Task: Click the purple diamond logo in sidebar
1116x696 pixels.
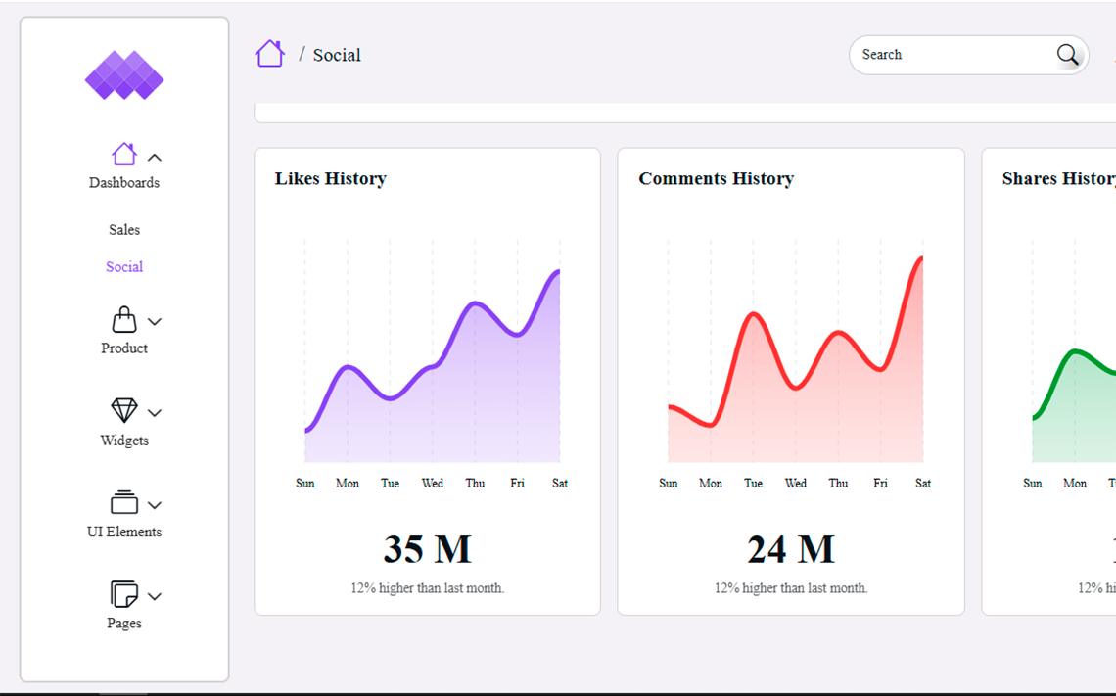Action: tap(124, 74)
